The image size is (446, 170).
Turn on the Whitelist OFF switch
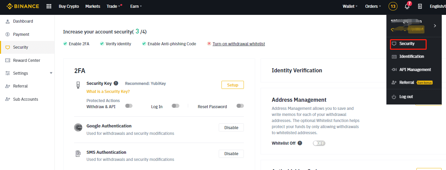click(x=319, y=143)
